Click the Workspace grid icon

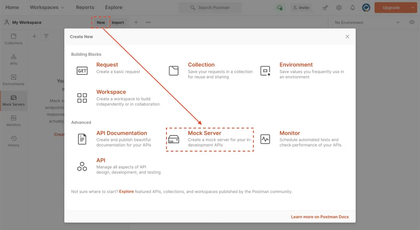pyautogui.click(x=82, y=98)
